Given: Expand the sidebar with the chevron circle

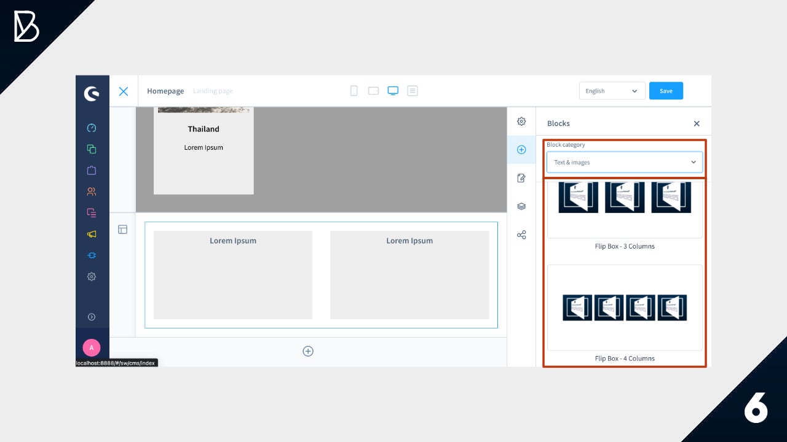Looking at the screenshot, I should pyautogui.click(x=92, y=317).
